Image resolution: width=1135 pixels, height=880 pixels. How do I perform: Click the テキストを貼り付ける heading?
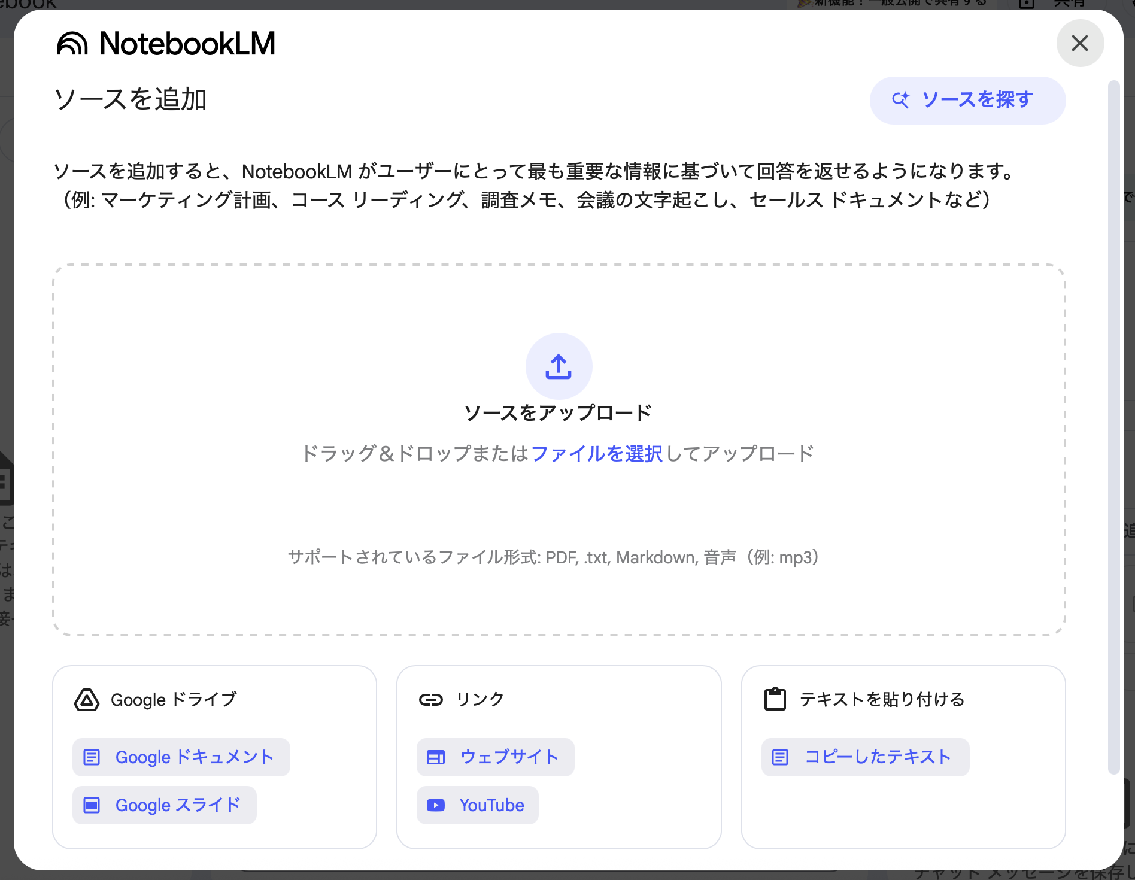882,699
